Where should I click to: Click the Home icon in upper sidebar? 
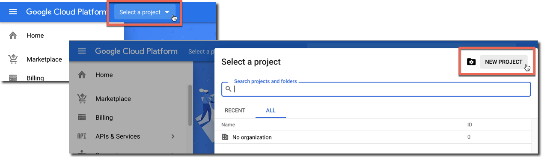13,36
